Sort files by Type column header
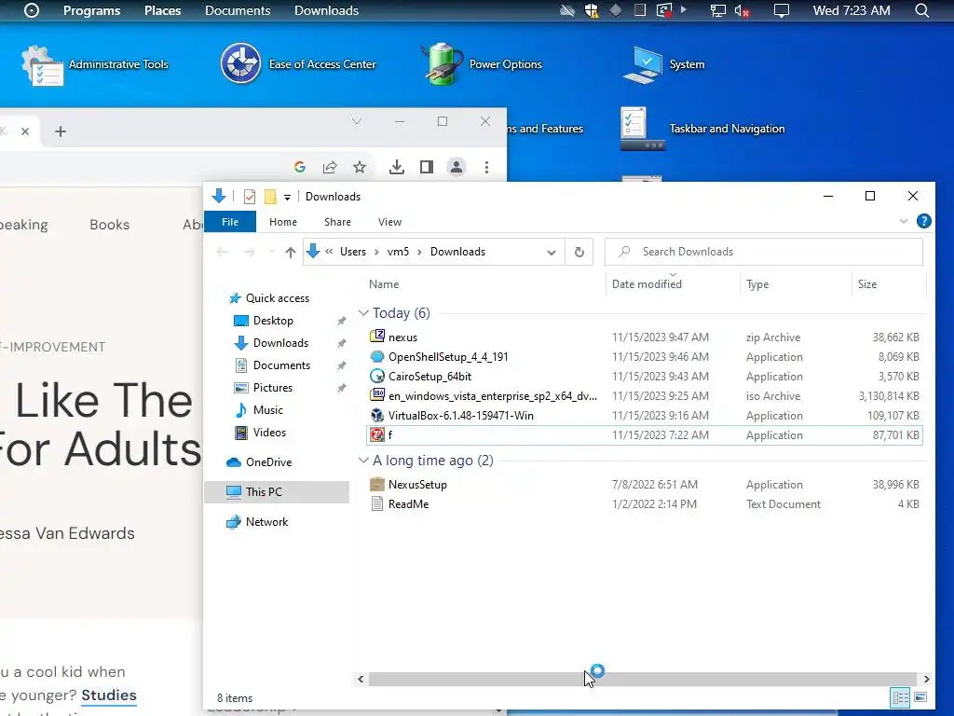This screenshot has height=716, width=954. pyautogui.click(x=757, y=283)
